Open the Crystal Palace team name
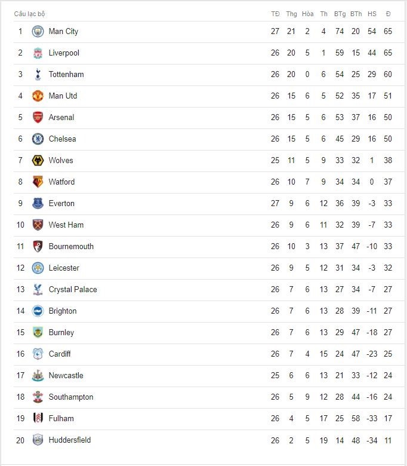The image size is (407, 466). (73, 290)
